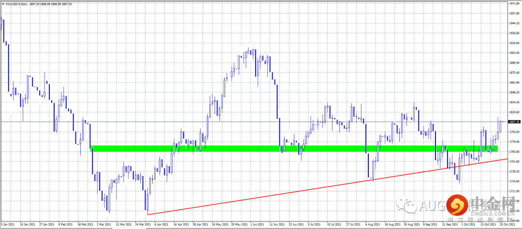Click the 1724.60 price axis label

(x=514, y=181)
